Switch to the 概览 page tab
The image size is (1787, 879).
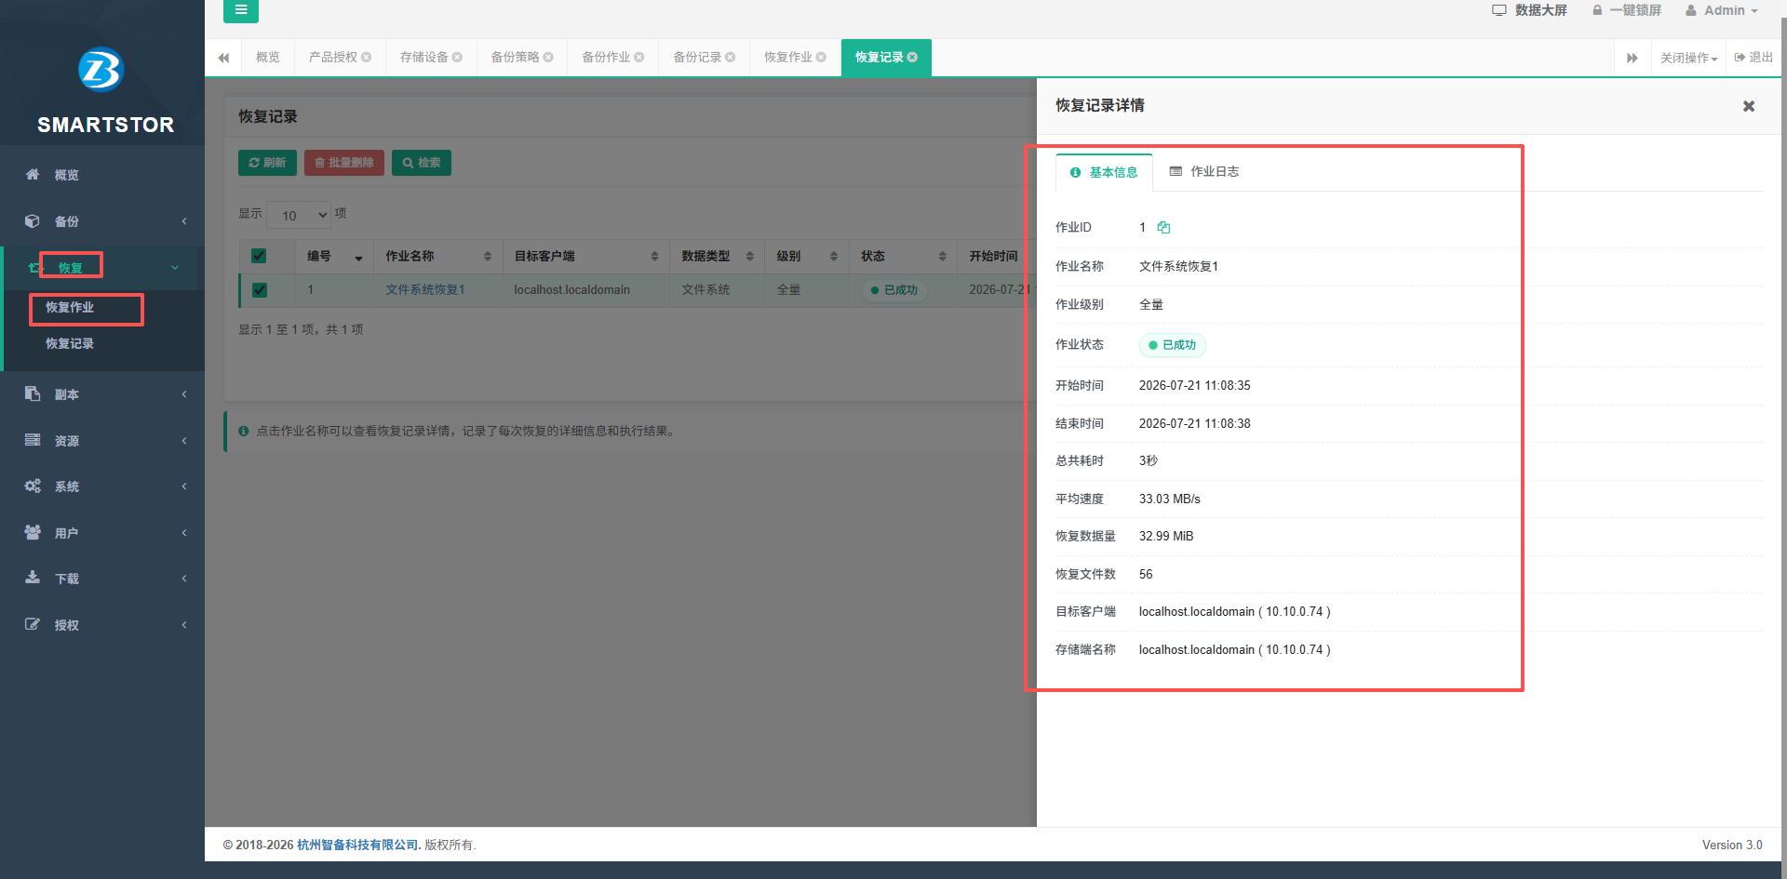(x=268, y=58)
